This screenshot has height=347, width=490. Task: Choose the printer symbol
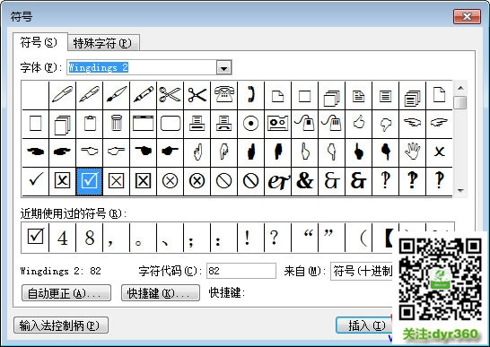click(x=197, y=124)
